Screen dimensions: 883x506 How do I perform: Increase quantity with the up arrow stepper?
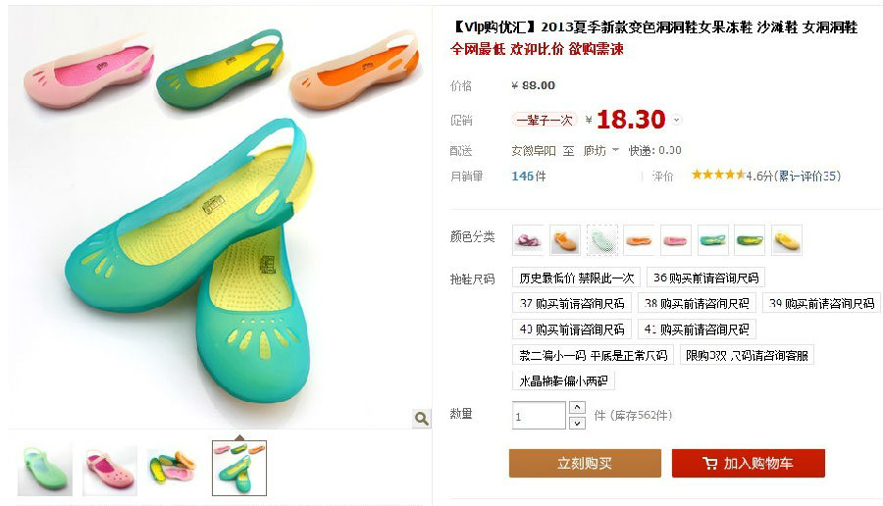click(x=577, y=407)
